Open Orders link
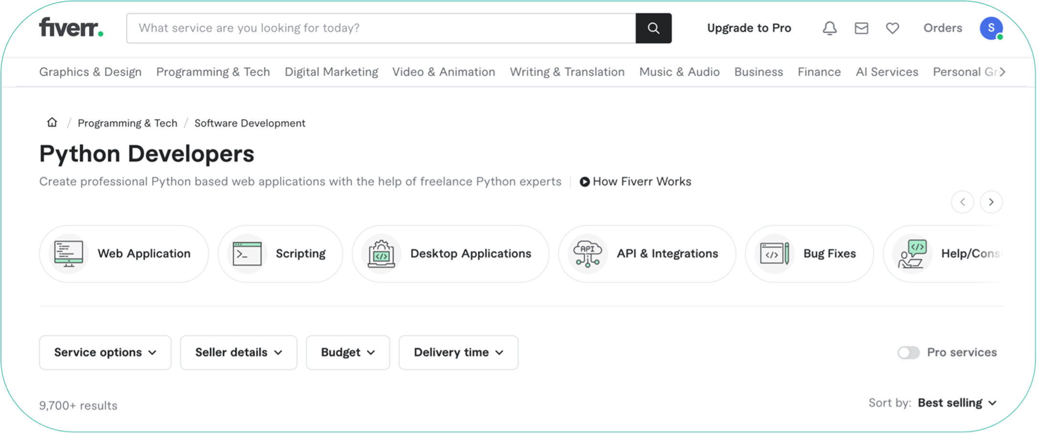 [943, 28]
